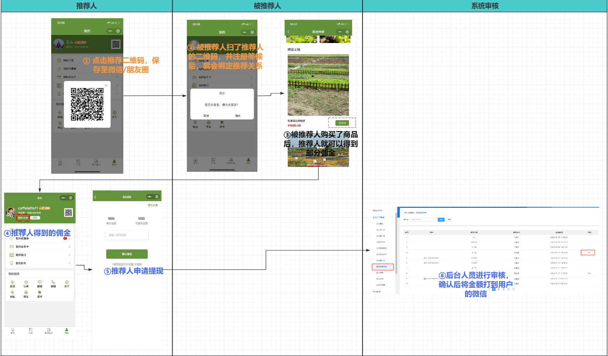Click the 2024-06-27 14:34:50 timestamp cell
The height and width of the screenshot is (356, 608).
(x=559, y=263)
